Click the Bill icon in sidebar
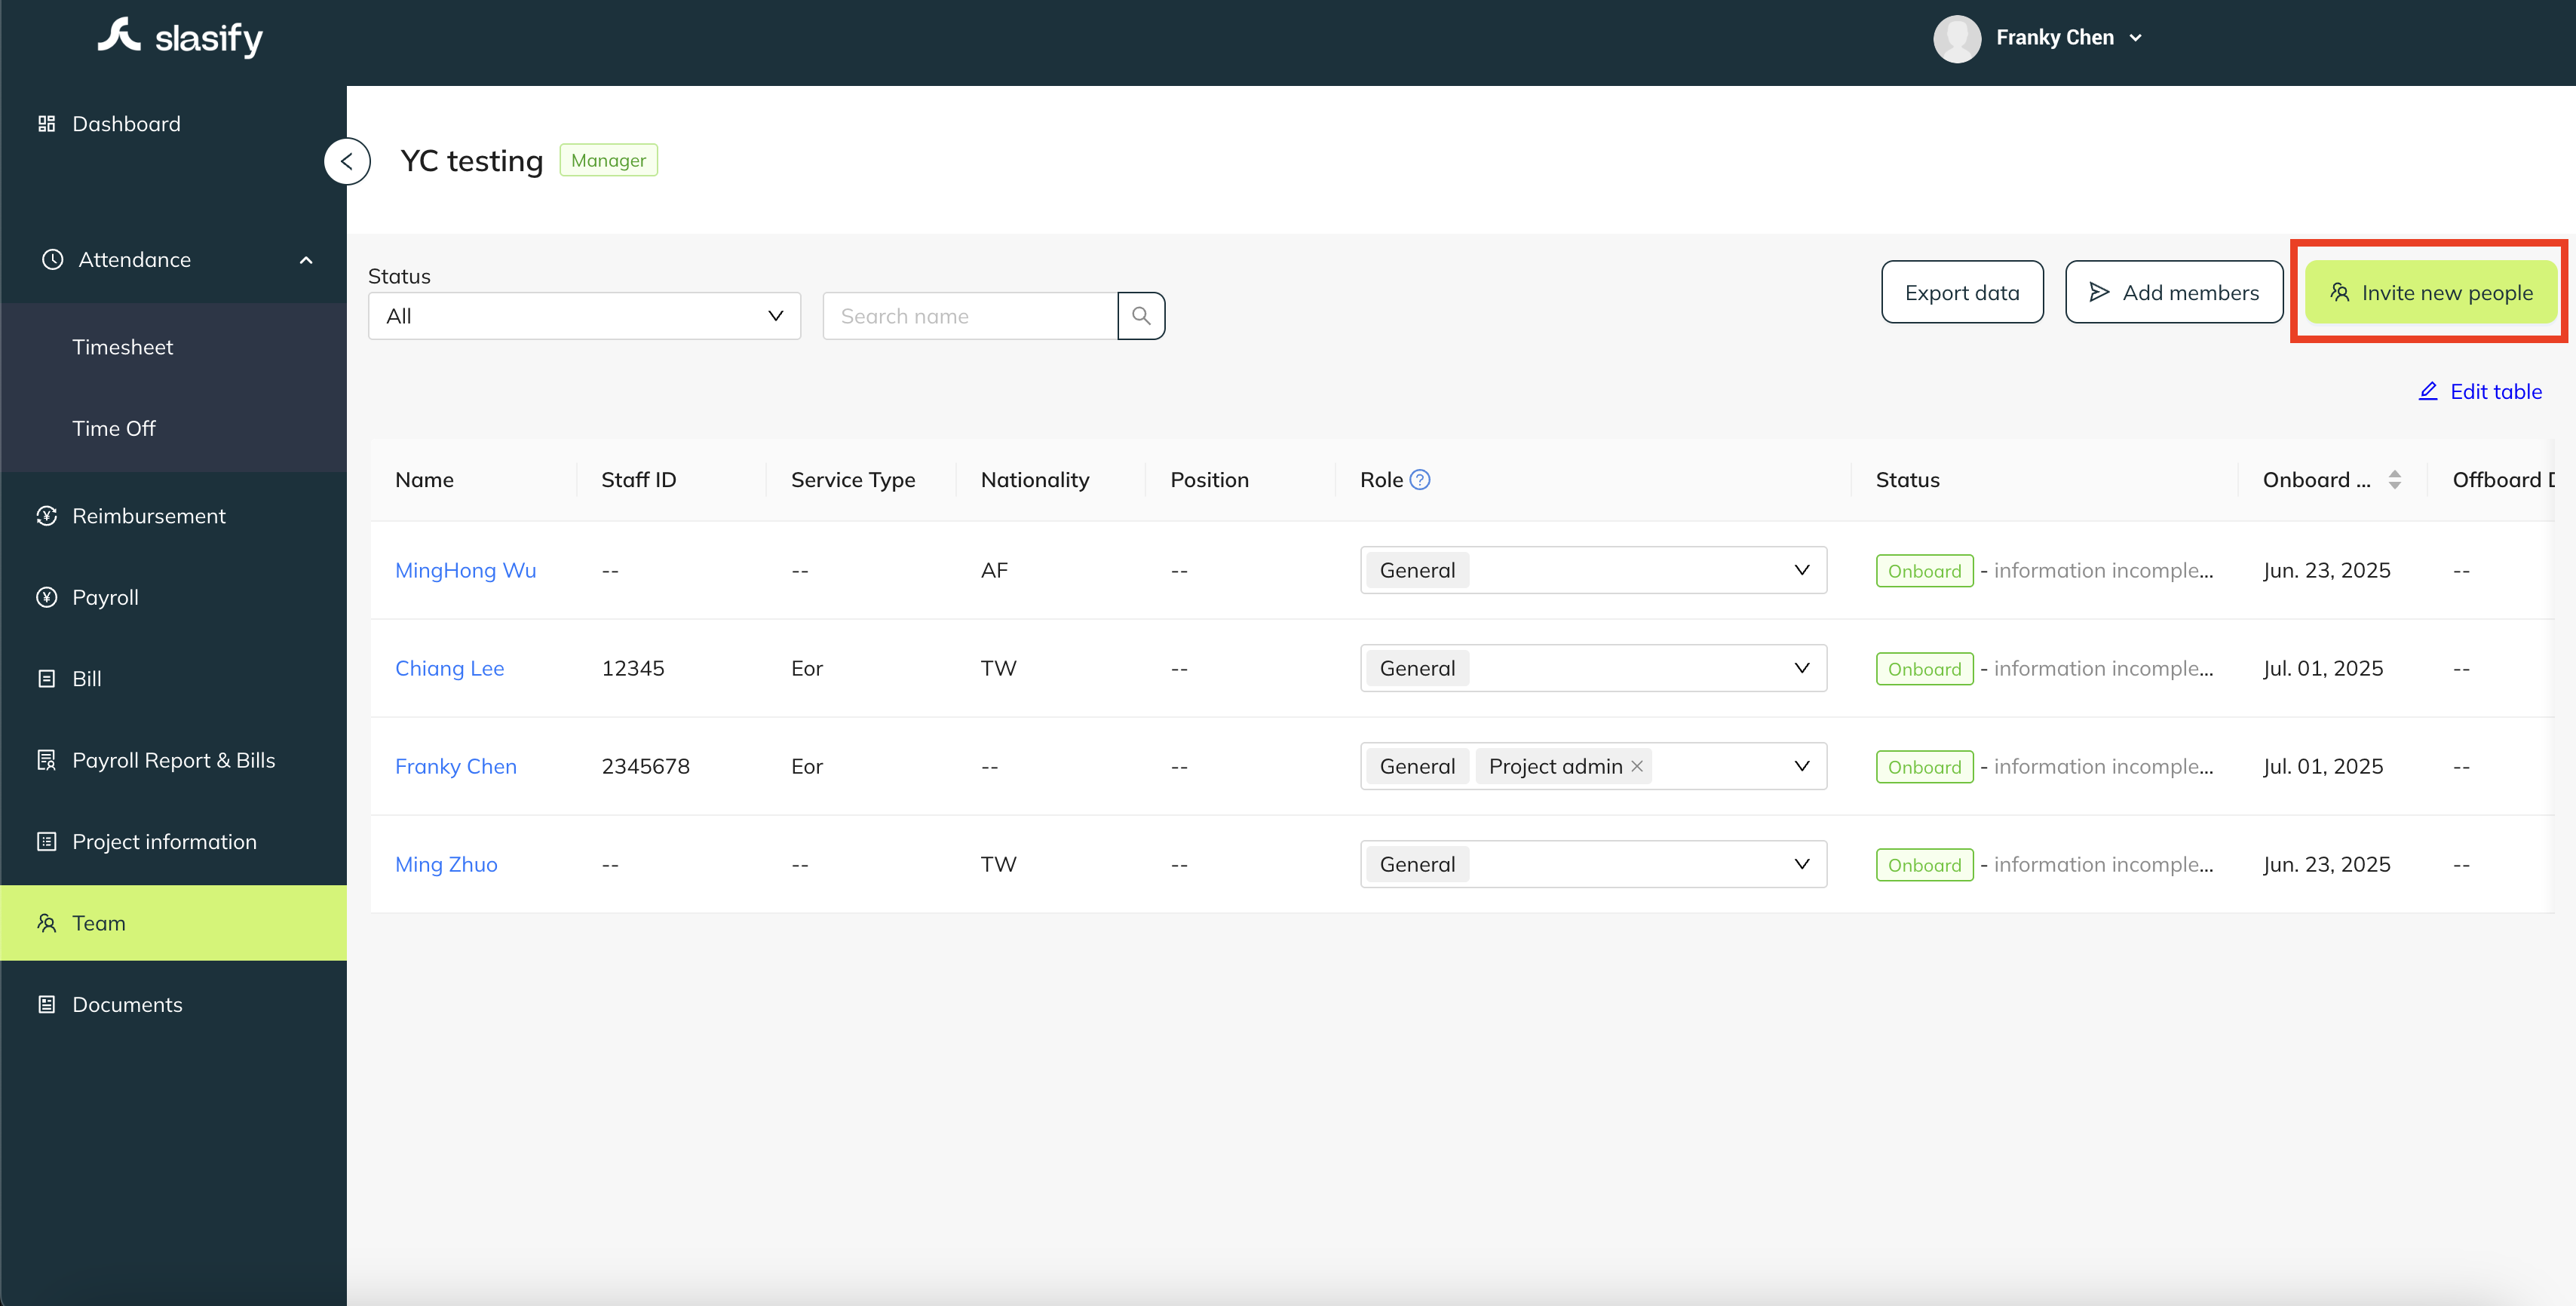 pos(46,679)
